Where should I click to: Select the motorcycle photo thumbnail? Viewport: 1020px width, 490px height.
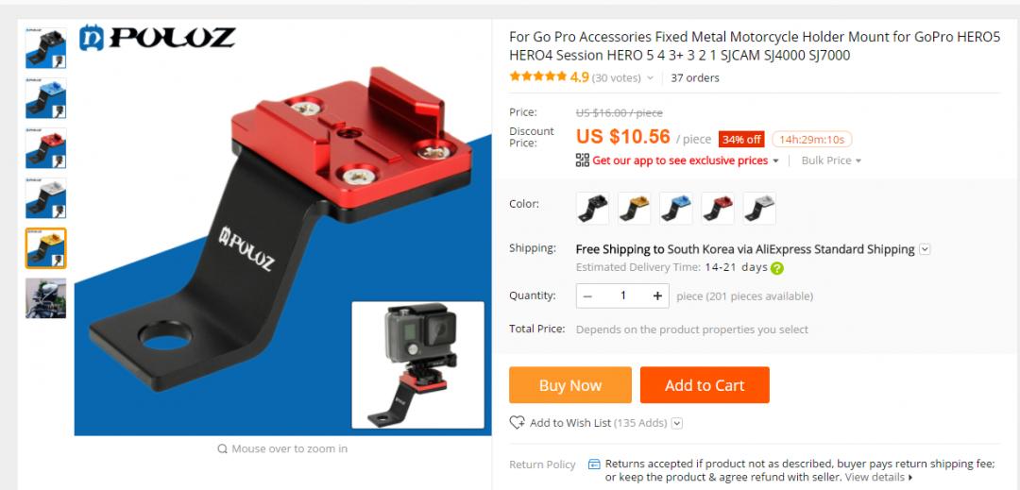[45, 298]
